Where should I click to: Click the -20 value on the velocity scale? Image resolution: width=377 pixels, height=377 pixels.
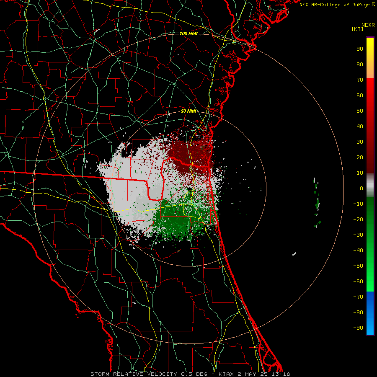click(x=358, y=219)
